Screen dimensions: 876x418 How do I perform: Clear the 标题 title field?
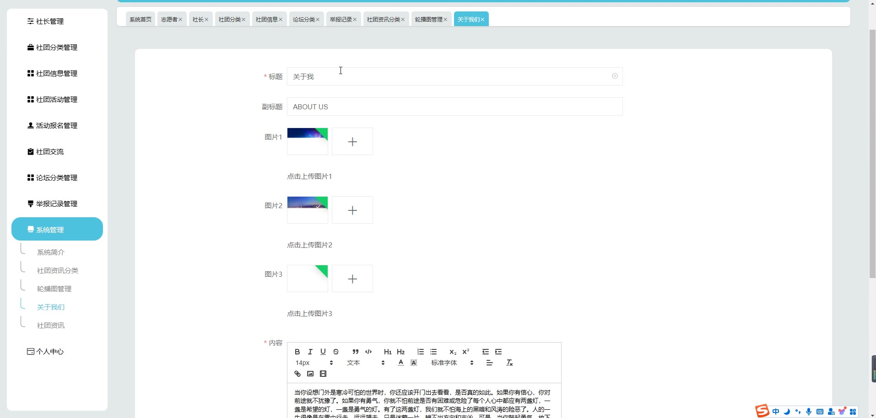pyautogui.click(x=615, y=76)
